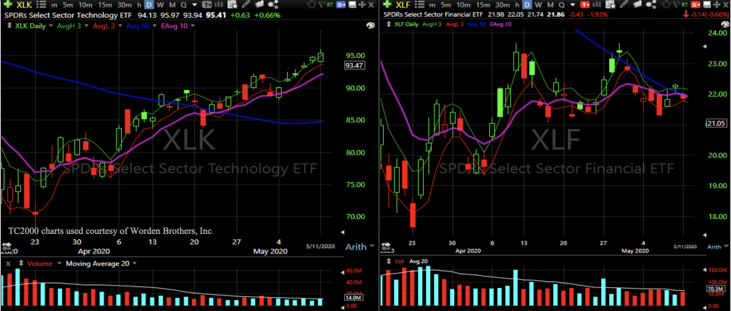
Task: Open the AvgL 3 indicator dropdown in XLK
Action: click(120, 26)
